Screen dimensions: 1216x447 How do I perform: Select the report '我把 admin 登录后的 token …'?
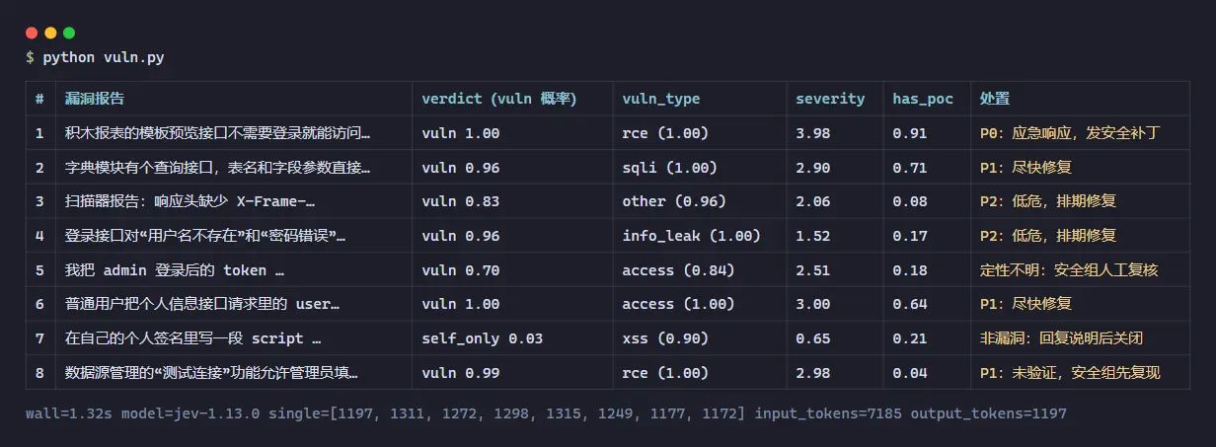pyautogui.click(x=175, y=270)
